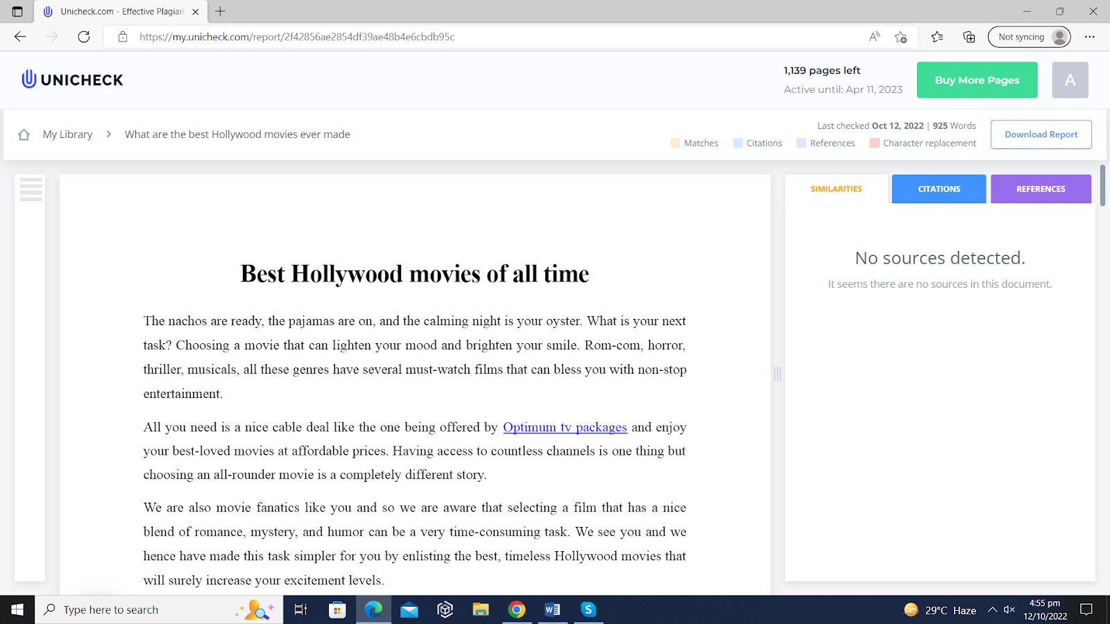Switch to the Citations tab
Image resolution: width=1110 pixels, height=624 pixels.
[939, 189]
